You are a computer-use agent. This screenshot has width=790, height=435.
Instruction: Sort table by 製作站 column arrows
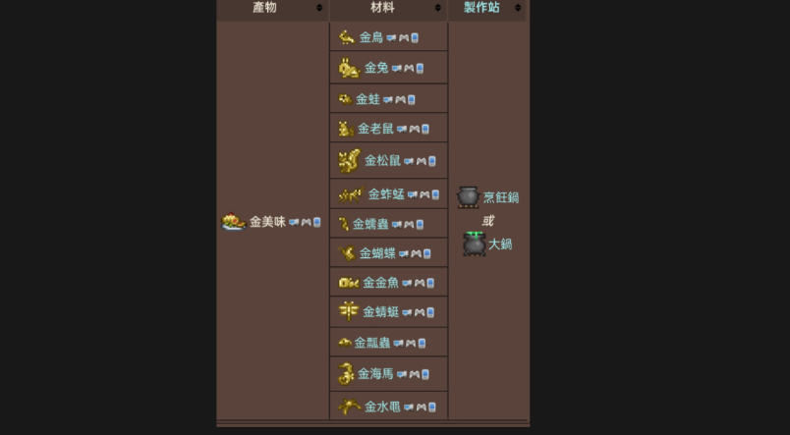click(x=518, y=8)
